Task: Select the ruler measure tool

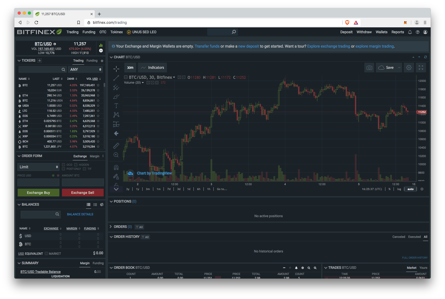Action: coord(116,146)
